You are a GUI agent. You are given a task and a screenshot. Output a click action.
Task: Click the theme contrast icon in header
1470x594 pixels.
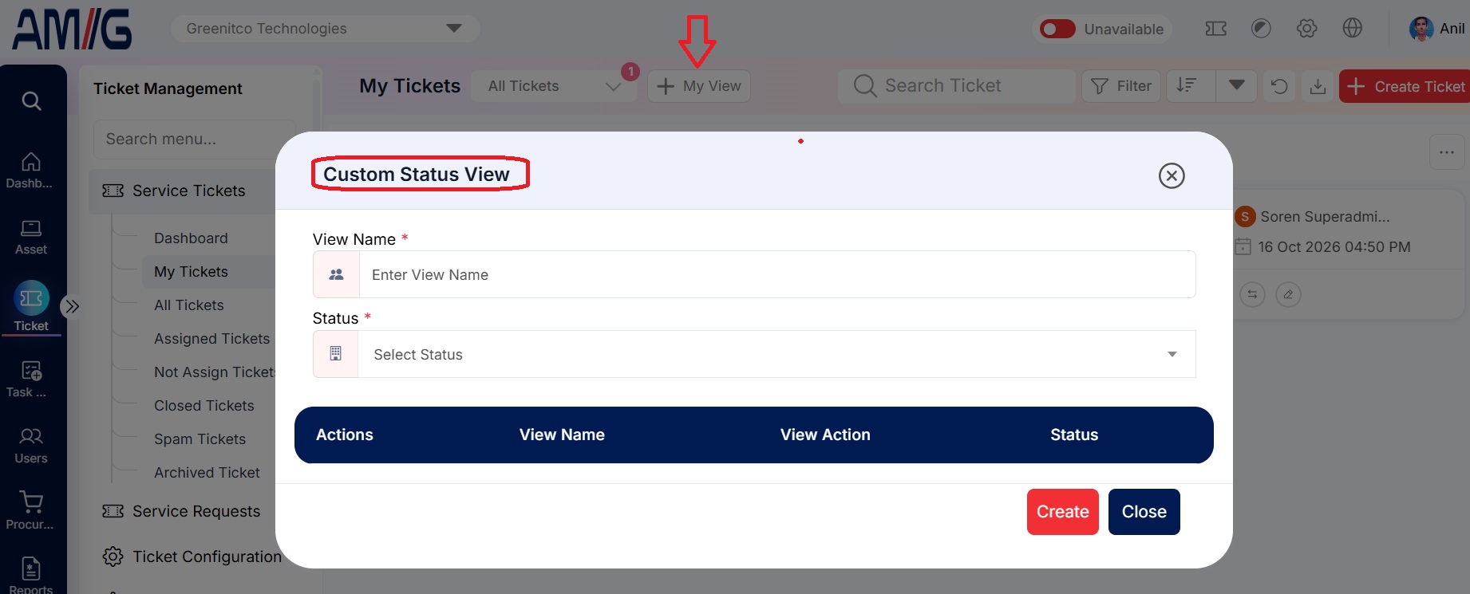pos(1261,29)
